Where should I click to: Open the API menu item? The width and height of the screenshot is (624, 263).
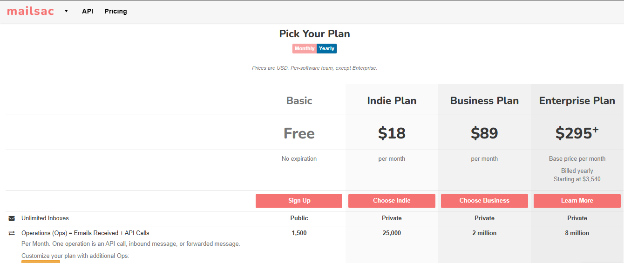88,11
